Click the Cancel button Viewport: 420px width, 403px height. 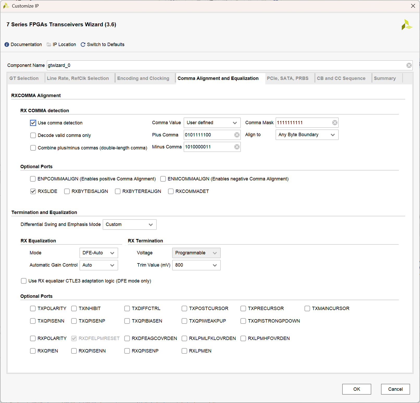396,389
